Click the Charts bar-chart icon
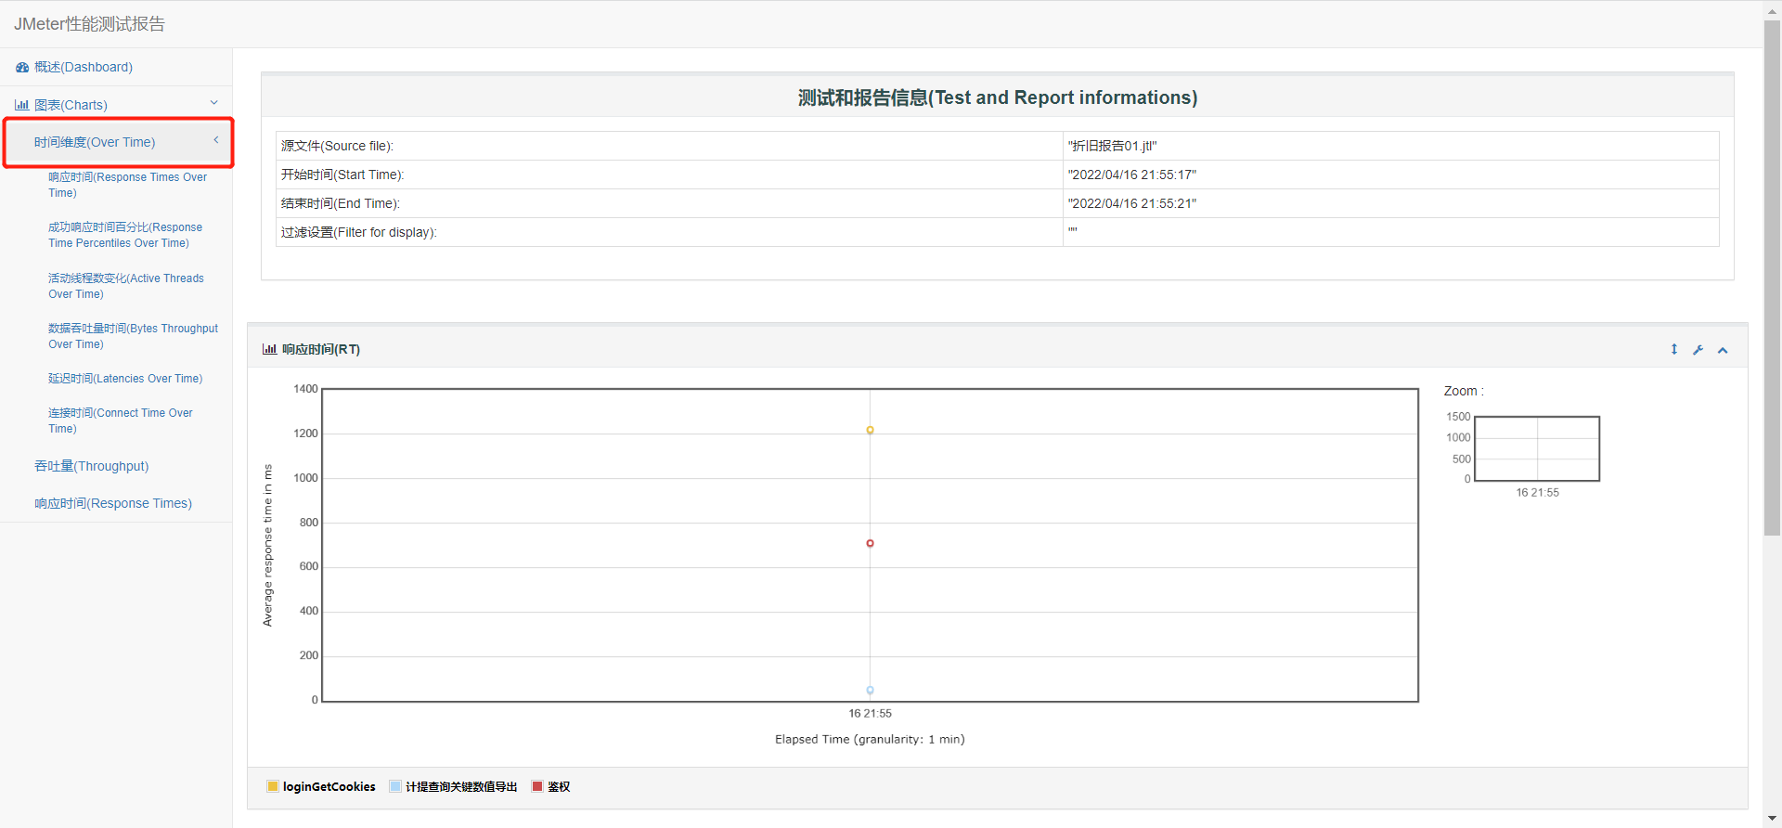Image resolution: width=1782 pixels, height=828 pixels. 21,105
